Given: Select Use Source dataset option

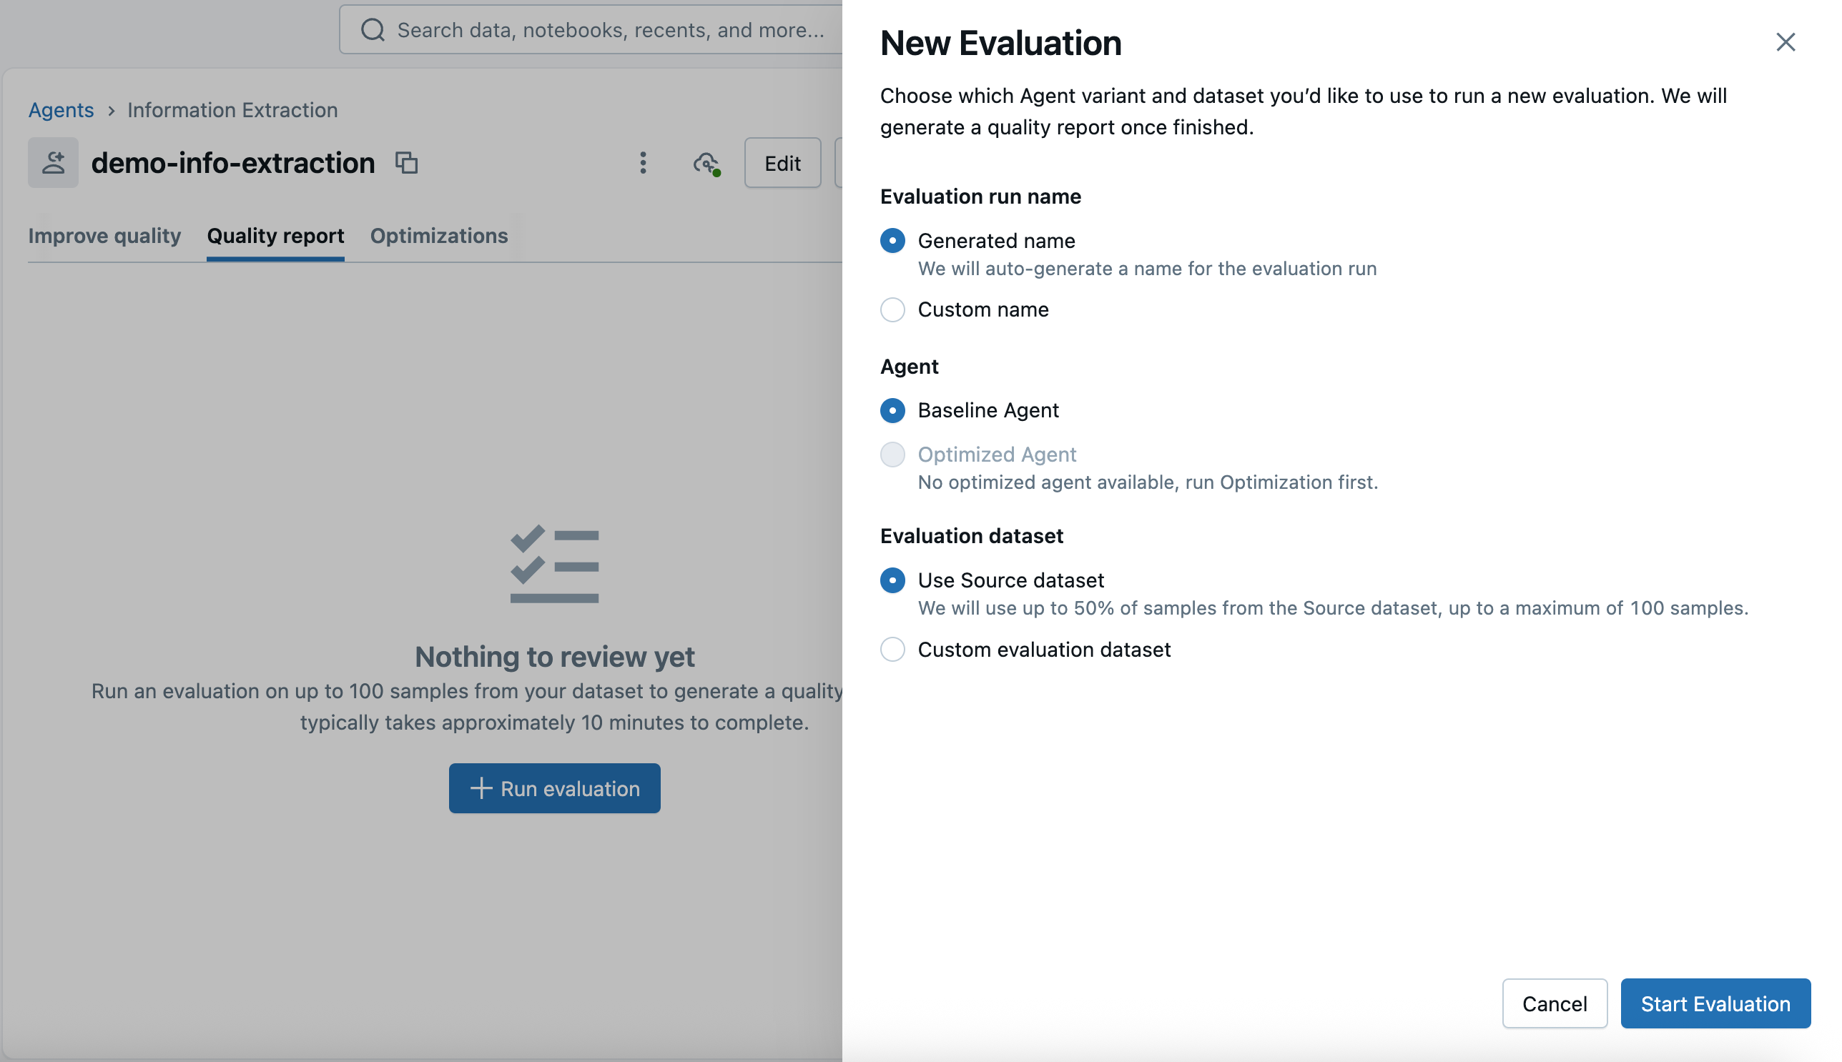Looking at the screenshot, I should point(892,580).
